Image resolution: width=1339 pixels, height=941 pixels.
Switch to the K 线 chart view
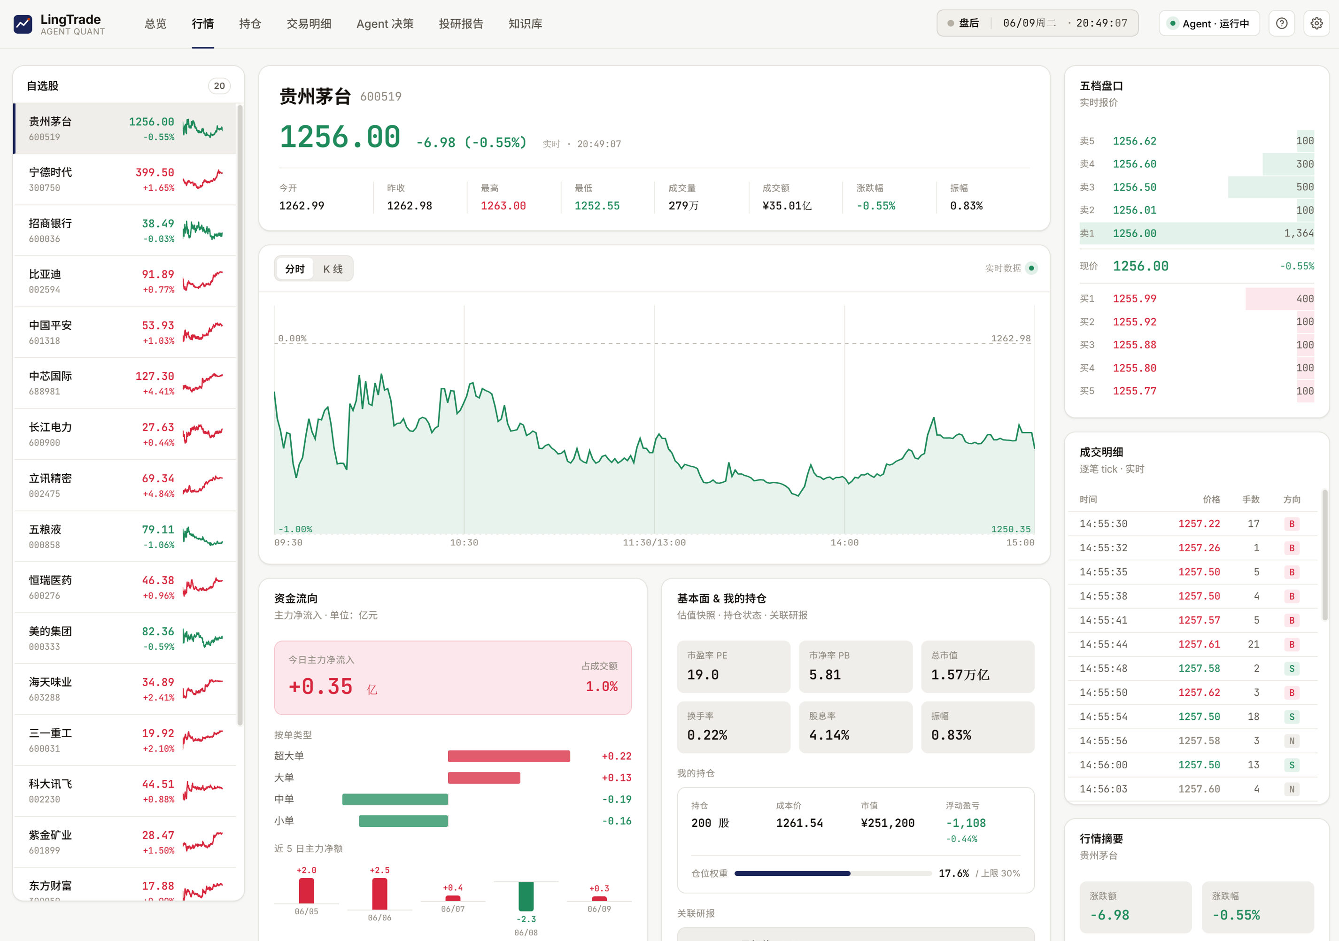[333, 269]
